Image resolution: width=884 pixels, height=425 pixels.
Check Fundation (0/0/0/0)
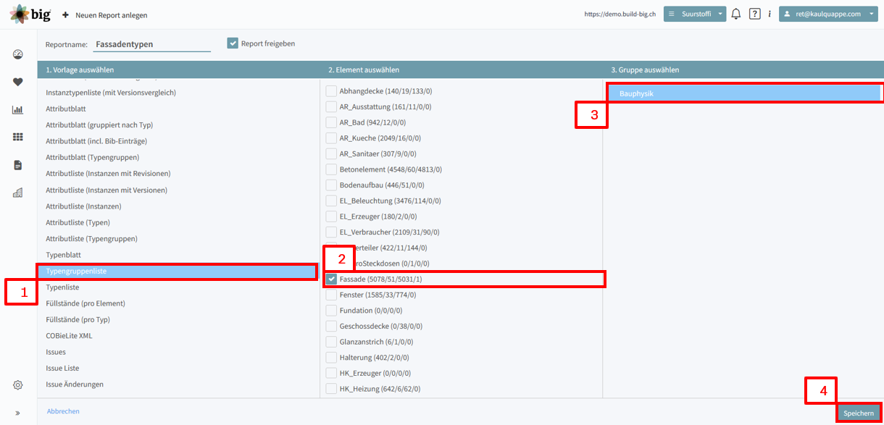331,311
